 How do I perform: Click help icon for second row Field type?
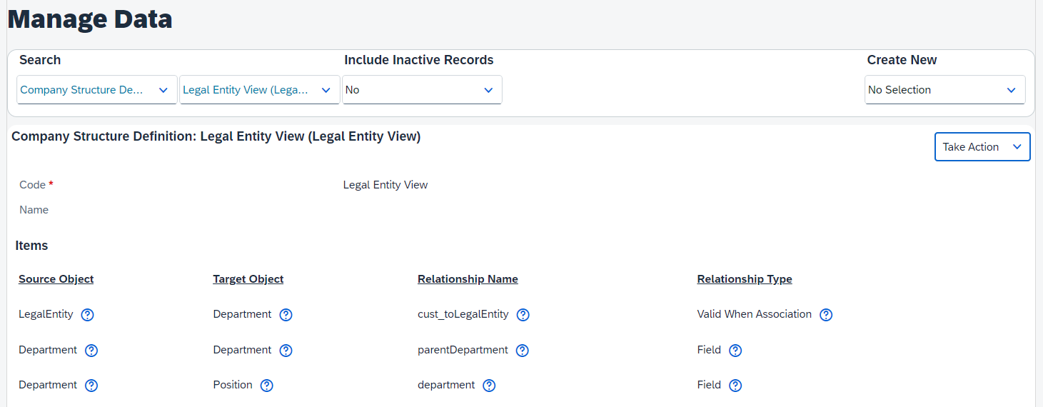[x=735, y=351]
